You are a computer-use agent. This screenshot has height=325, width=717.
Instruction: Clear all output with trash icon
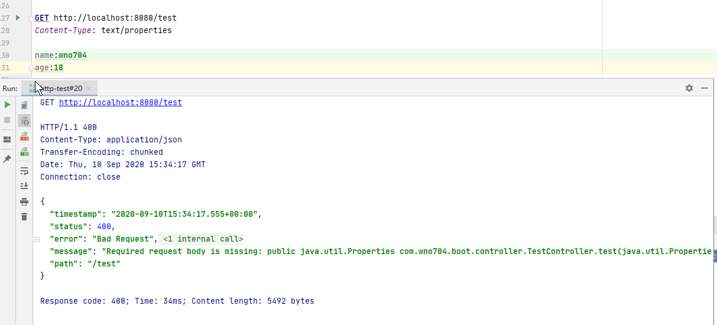tap(24, 217)
